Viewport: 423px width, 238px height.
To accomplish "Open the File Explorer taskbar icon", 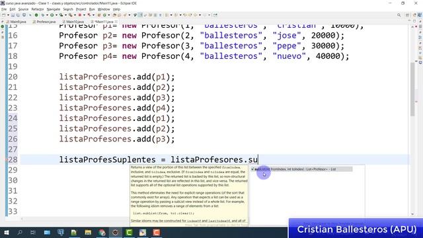I will point(88,232).
